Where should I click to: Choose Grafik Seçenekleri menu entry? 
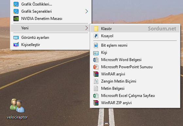(x=51, y=11)
